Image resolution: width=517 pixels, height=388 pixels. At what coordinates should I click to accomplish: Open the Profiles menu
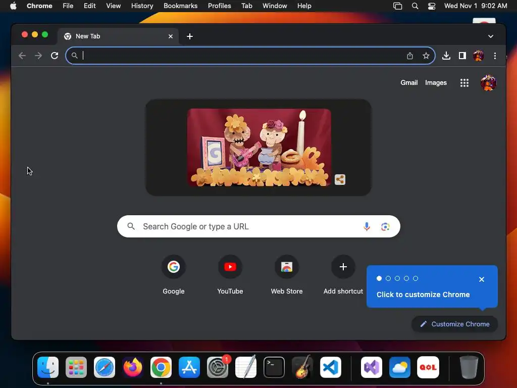coord(219,6)
